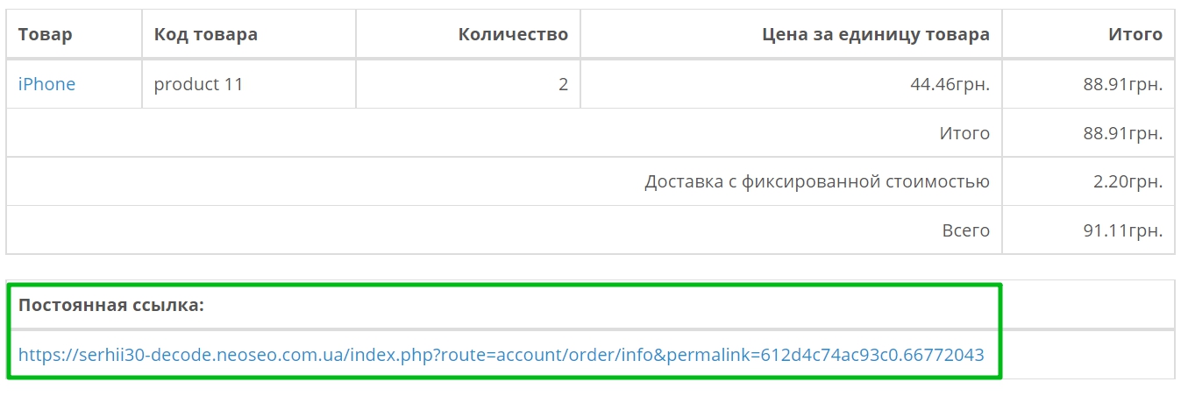
Task: Click the Всего grand total label
Action: tap(965, 230)
